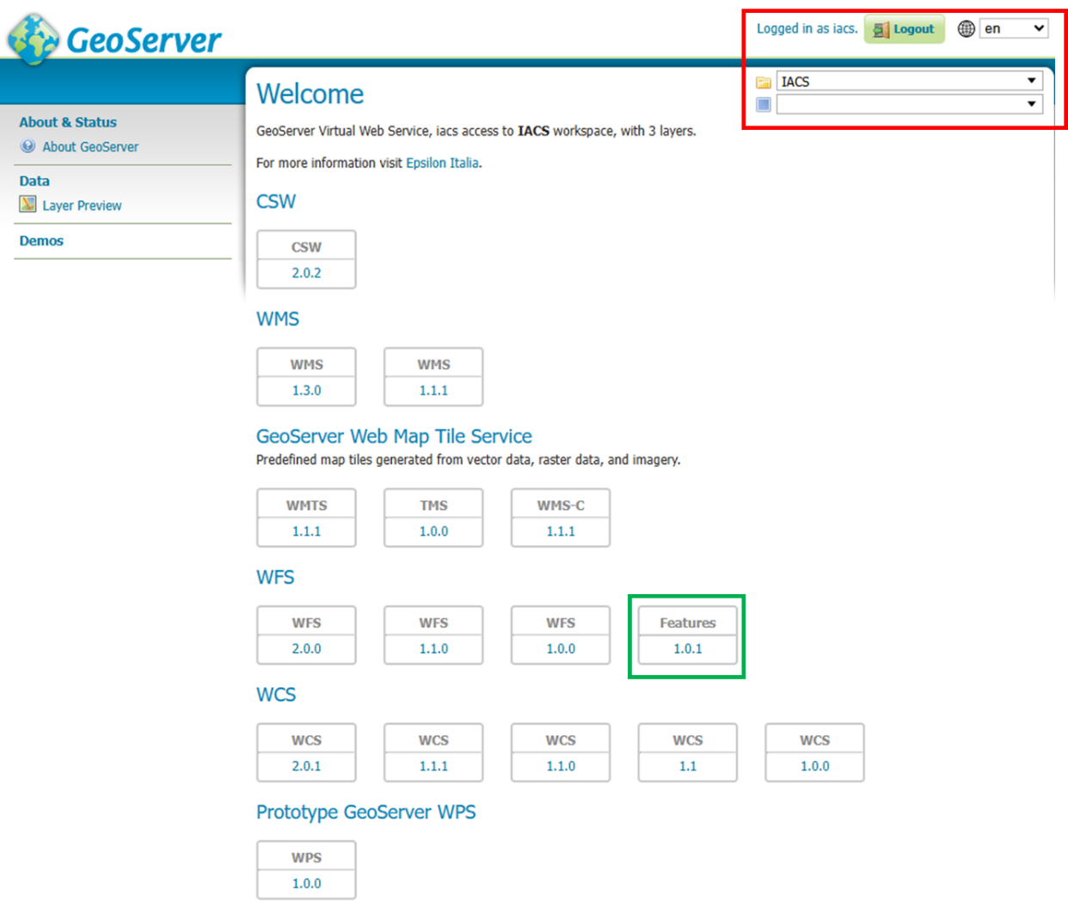Screen dimensions: 1068x902
Task: Open the Demos section
Action: pyautogui.click(x=41, y=241)
